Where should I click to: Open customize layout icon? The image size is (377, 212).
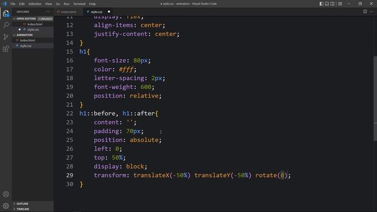[340, 4]
